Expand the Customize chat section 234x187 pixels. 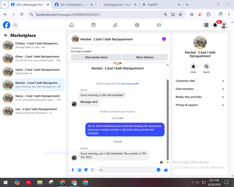click(x=200, y=81)
